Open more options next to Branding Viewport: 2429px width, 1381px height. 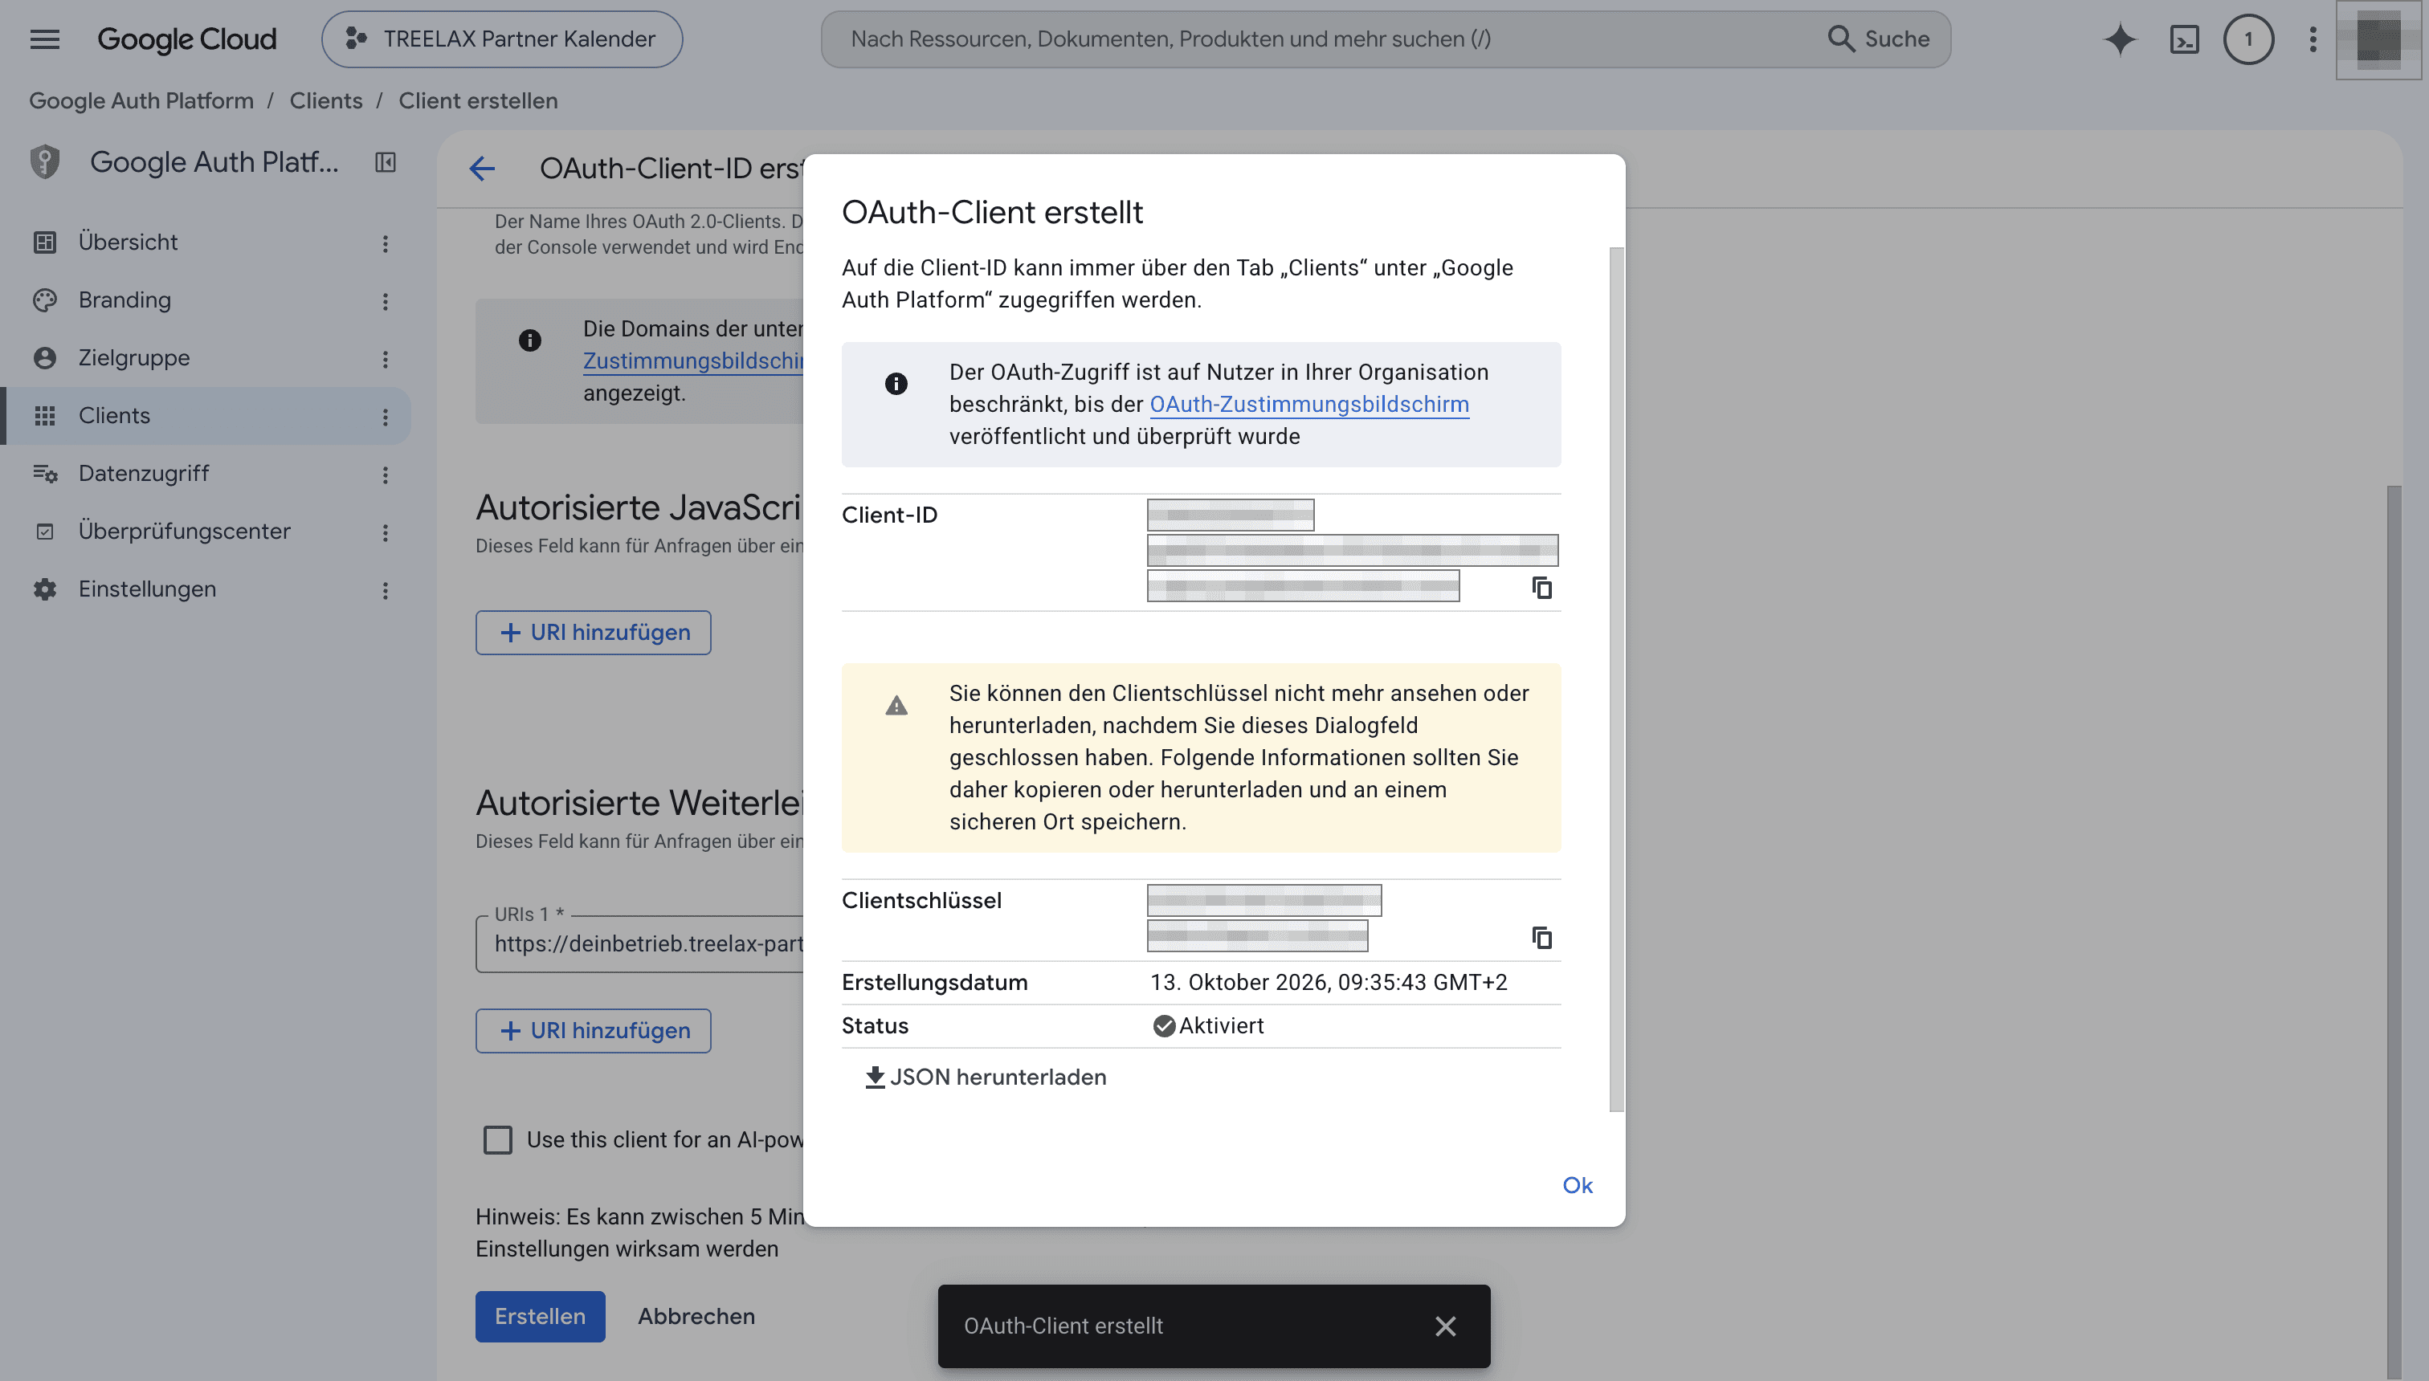(x=386, y=302)
